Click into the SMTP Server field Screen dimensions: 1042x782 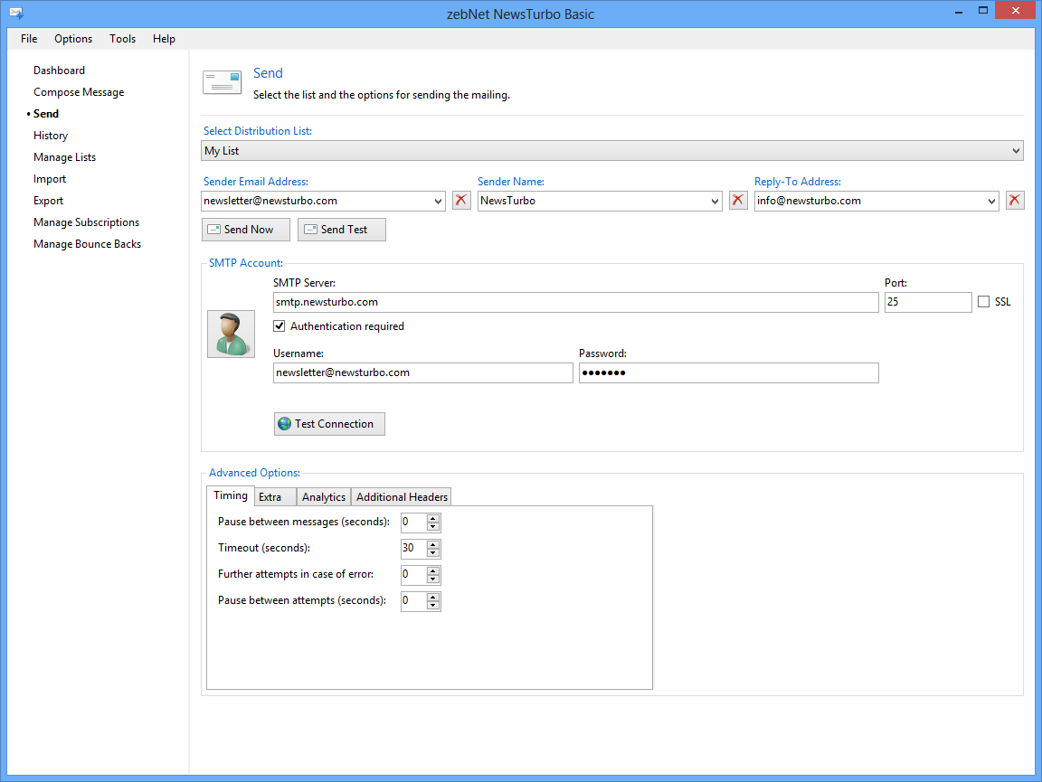click(x=575, y=302)
